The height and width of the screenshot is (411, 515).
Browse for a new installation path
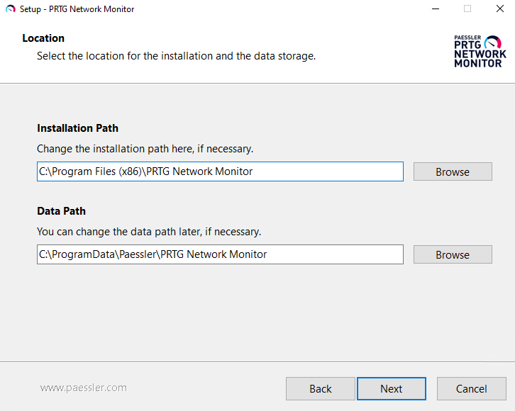(453, 171)
